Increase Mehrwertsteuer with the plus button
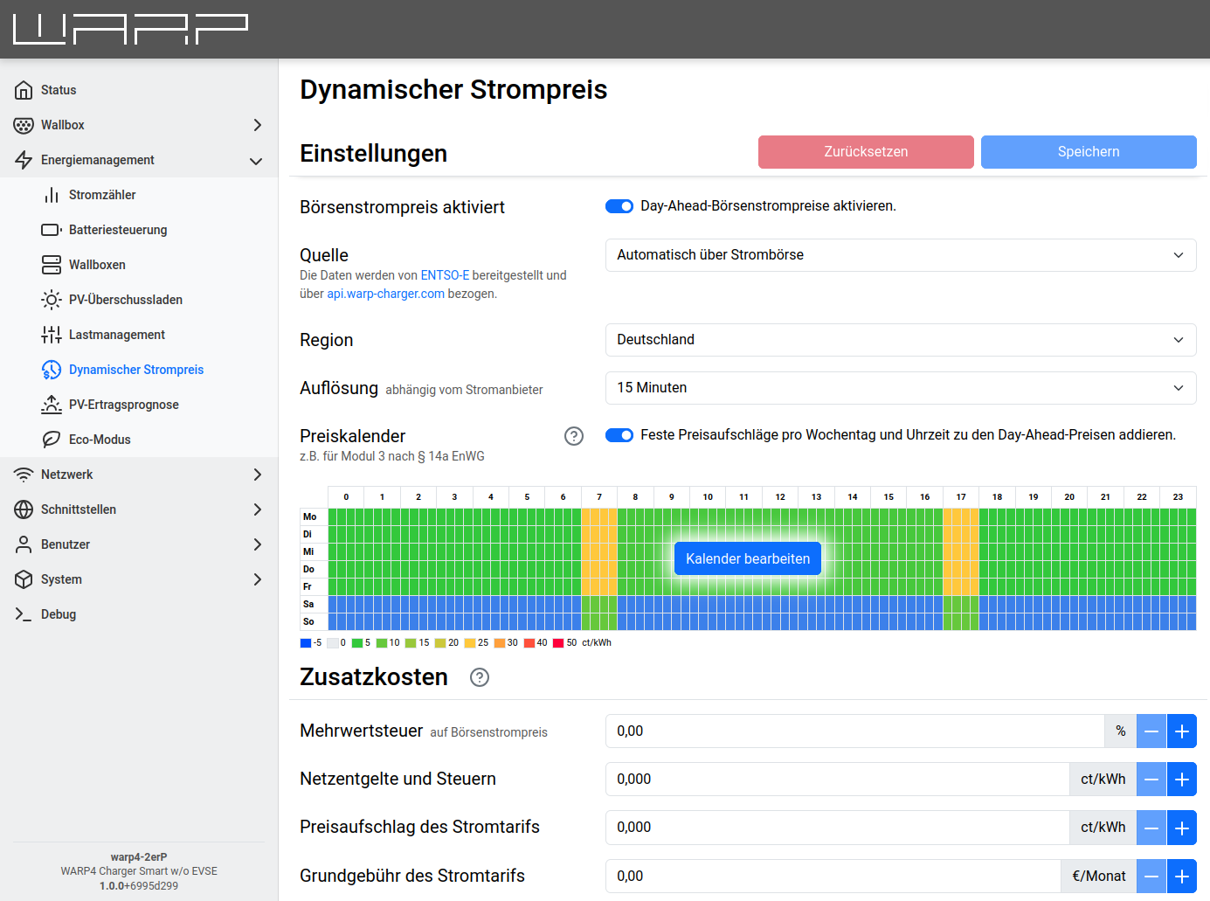The width and height of the screenshot is (1210, 901). [x=1181, y=731]
